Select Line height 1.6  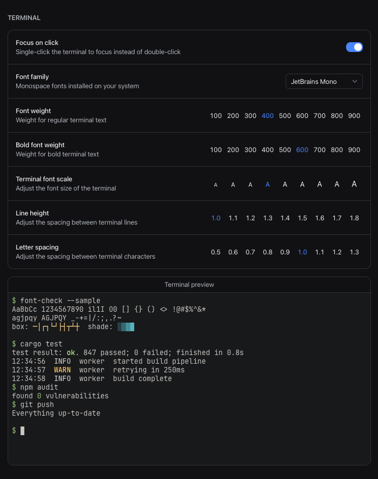pyautogui.click(x=320, y=218)
